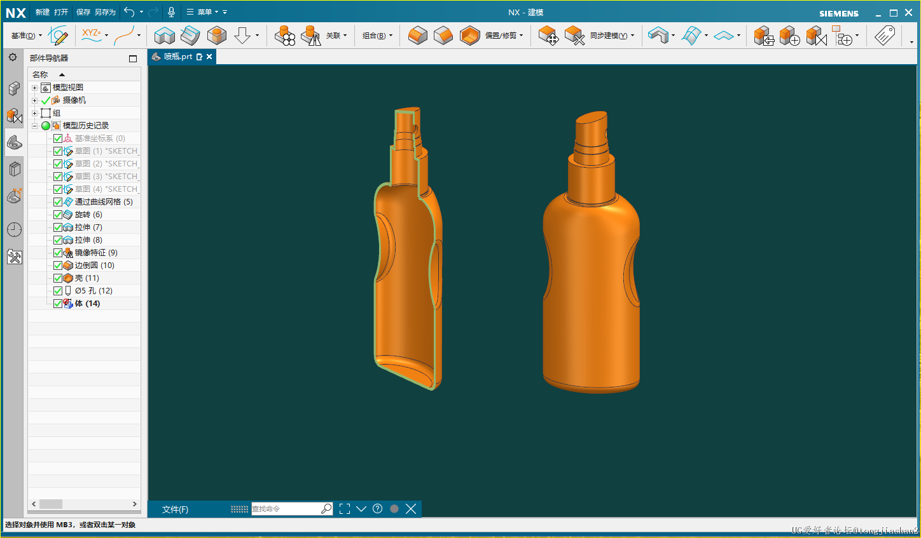Click the 保存 button
This screenshot has width=921, height=538.
point(83,12)
